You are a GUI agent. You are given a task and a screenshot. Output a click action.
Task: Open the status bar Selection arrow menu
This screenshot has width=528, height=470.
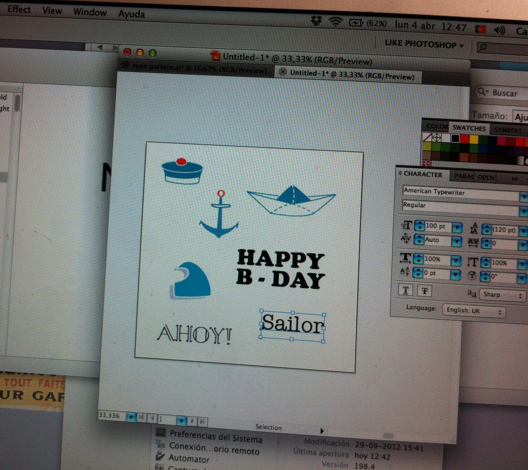[x=322, y=431]
